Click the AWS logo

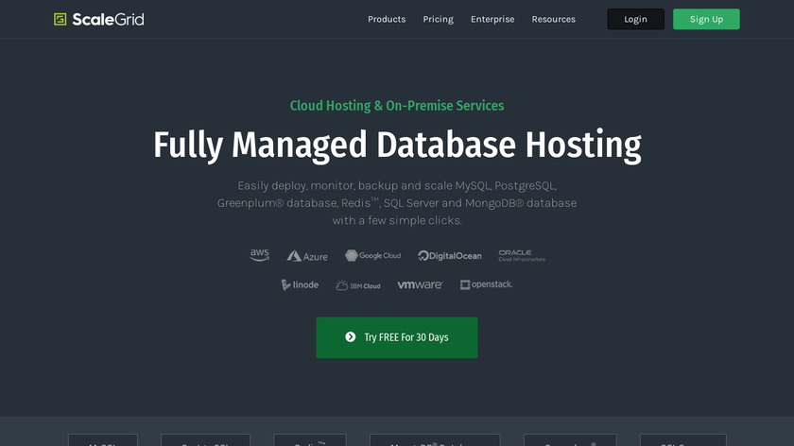click(x=260, y=255)
